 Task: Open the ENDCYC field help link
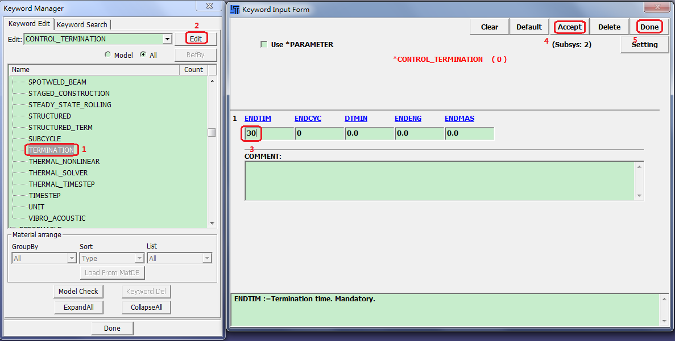[308, 119]
